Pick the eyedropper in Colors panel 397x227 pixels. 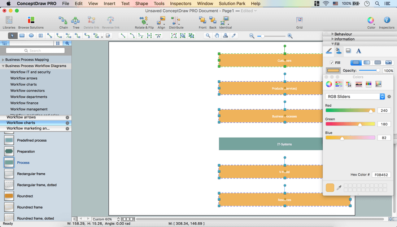339,188
